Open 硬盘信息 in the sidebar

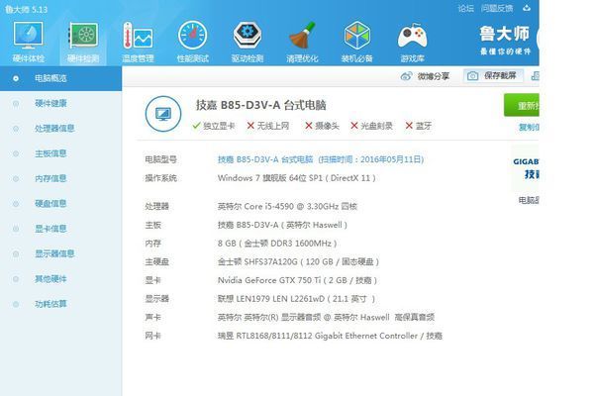(x=50, y=204)
